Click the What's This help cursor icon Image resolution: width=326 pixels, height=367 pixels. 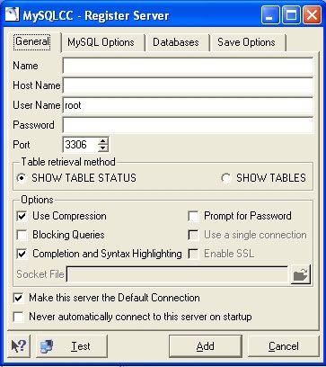pyautogui.click(x=19, y=346)
